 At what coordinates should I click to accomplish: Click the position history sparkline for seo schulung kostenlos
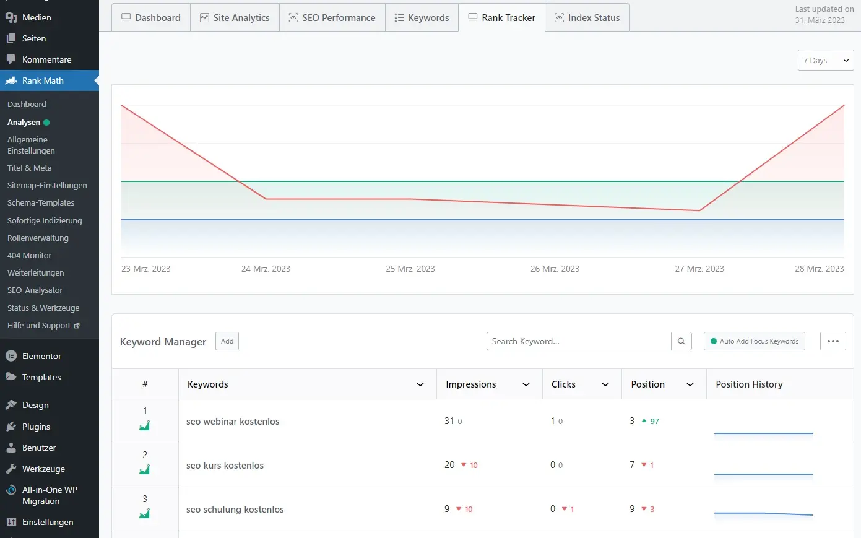[763, 514]
